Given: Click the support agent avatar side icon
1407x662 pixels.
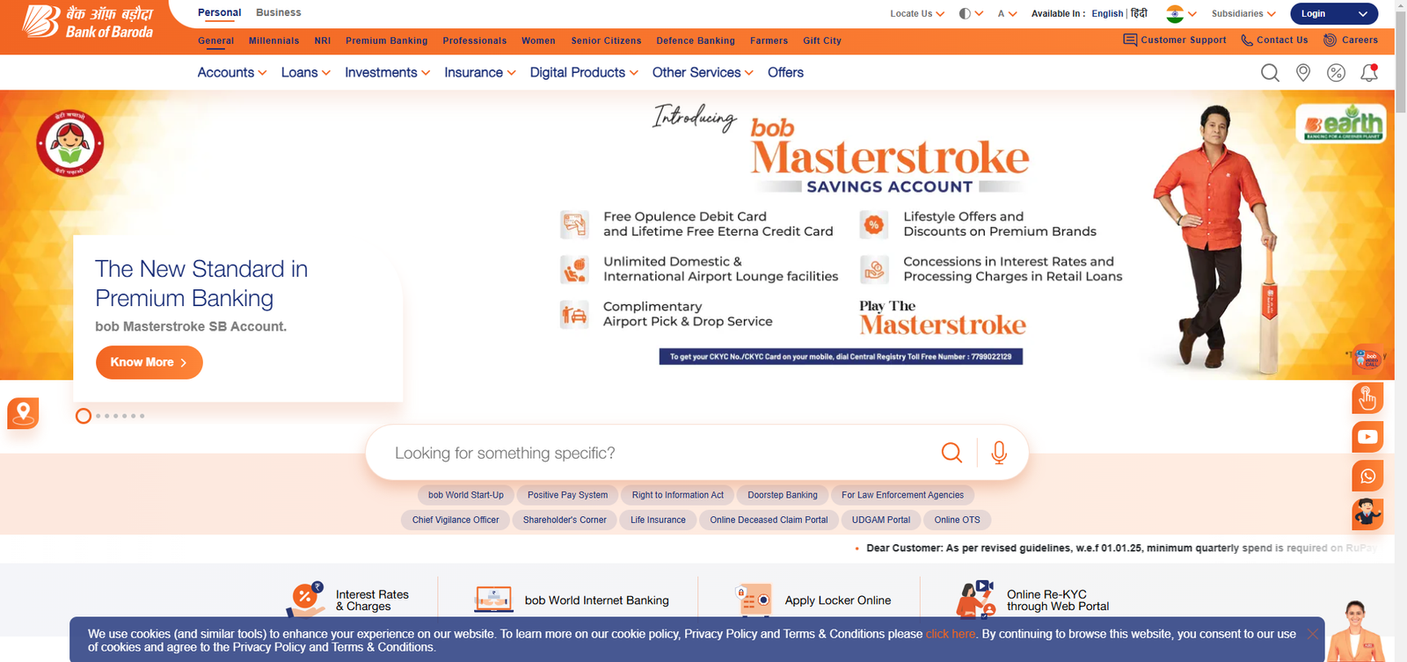Looking at the screenshot, I should point(1367,514).
